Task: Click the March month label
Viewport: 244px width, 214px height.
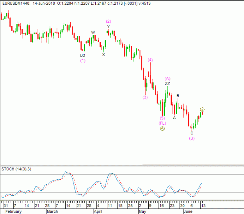Action: [x=52, y=212]
